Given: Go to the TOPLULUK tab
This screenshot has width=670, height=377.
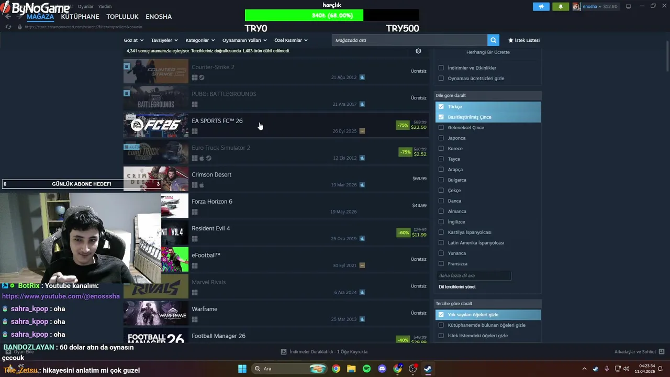Looking at the screenshot, I should [122, 17].
